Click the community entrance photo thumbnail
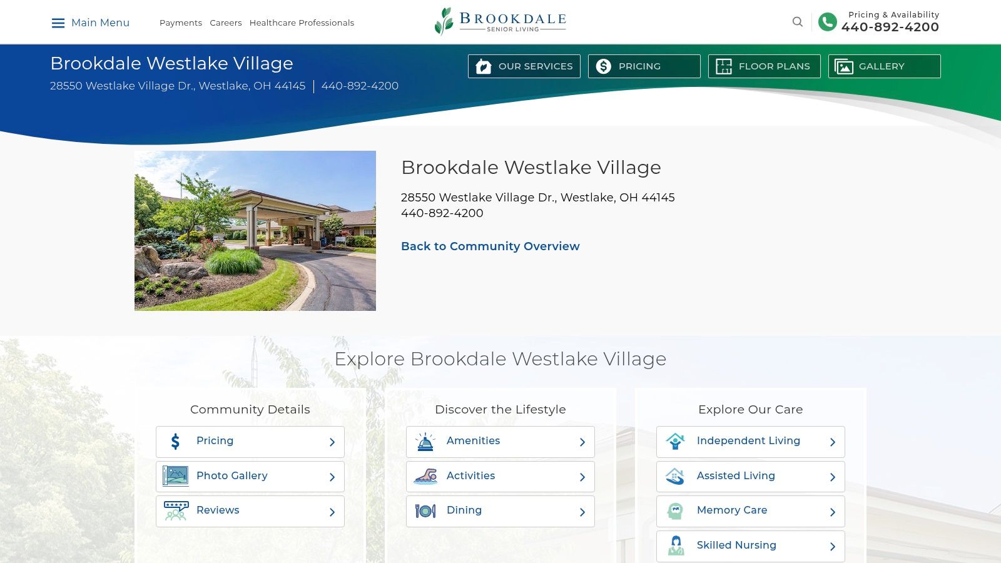Screen dimensions: 1001x563 coord(255,231)
